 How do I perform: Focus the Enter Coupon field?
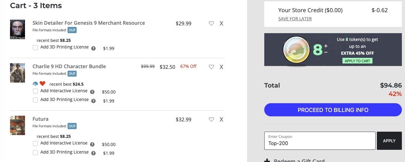point(320,141)
